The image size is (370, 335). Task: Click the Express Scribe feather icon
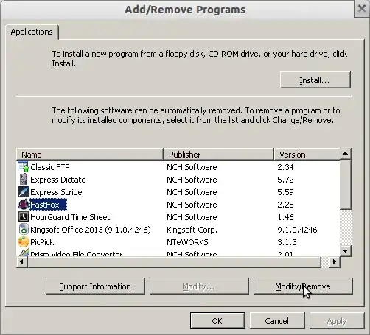tap(24, 192)
